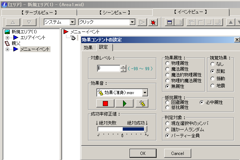This screenshot has width=240, height=160.
Task: Open the クリック dropdown
Action: (132, 22)
